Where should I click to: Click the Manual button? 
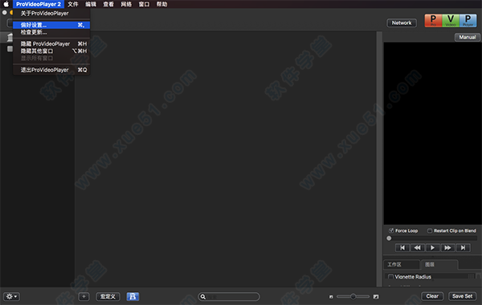click(x=468, y=37)
